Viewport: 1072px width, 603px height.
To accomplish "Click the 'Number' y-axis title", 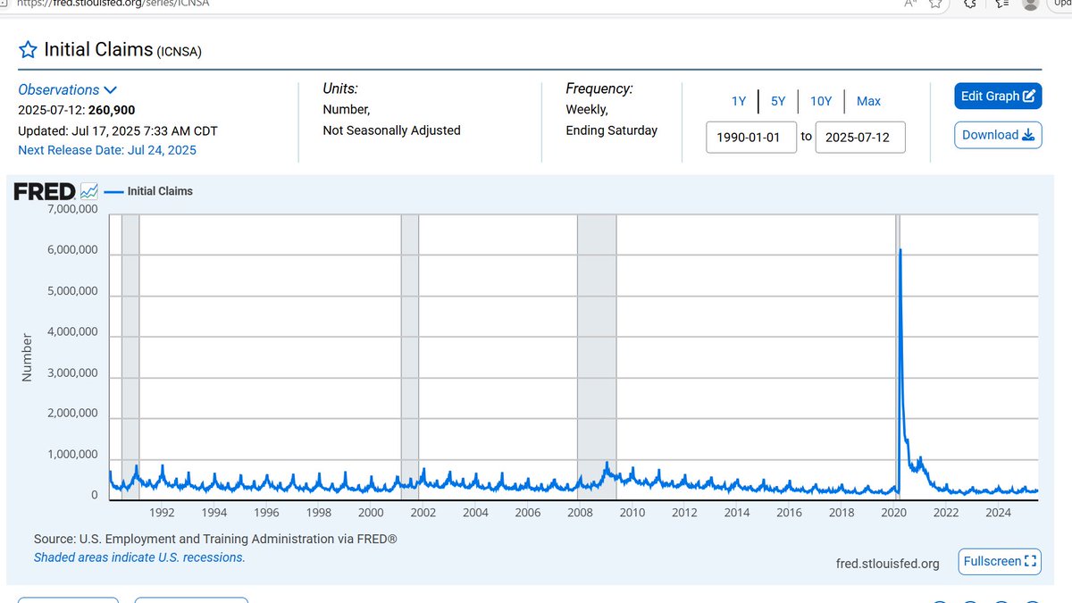I will click(27, 358).
